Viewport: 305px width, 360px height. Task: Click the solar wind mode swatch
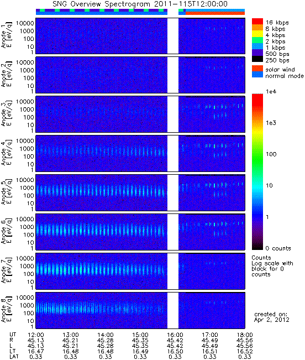257,69
